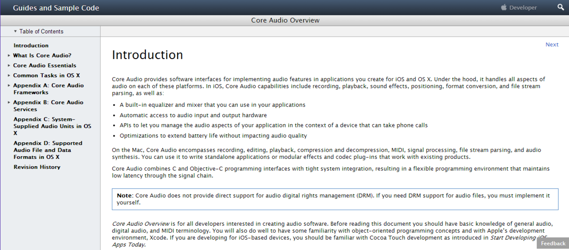This screenshot has width=569, height=250.
Task: Open Appendix A: Core Audio Frameworks
Action: pyautogui.click(x=48, y=89)
